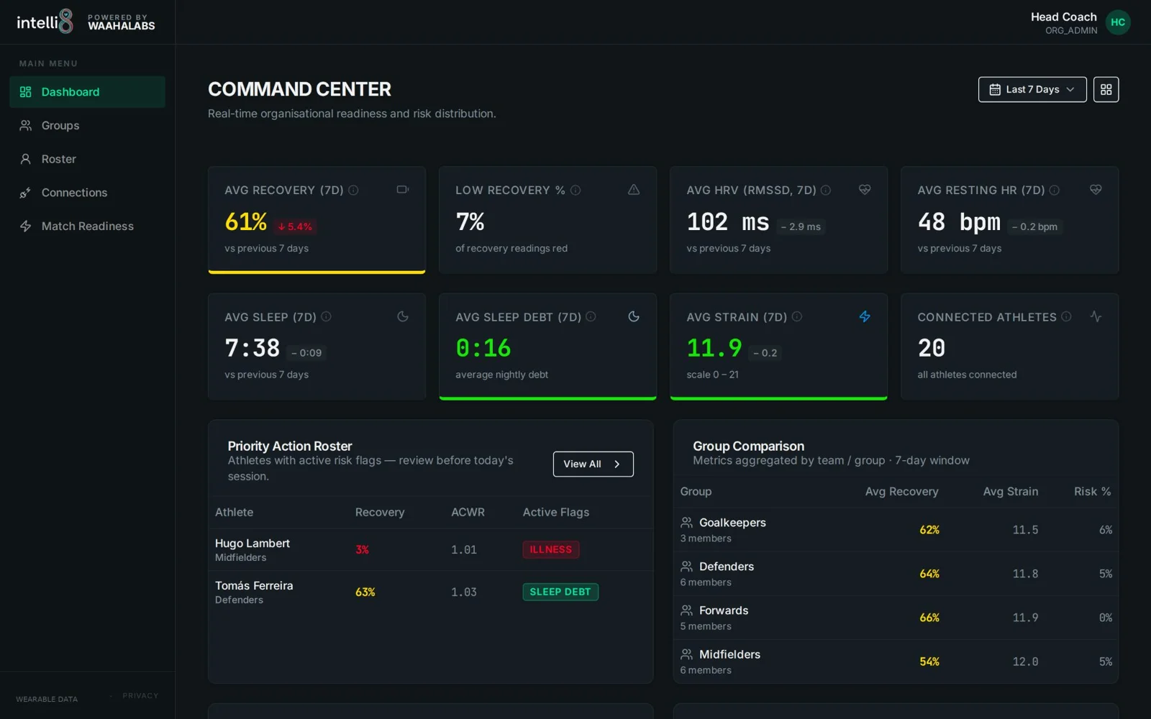The height and width of the screenshot is (719, 1151).
Task: Open the Roster page
Action: click(87, 159)
